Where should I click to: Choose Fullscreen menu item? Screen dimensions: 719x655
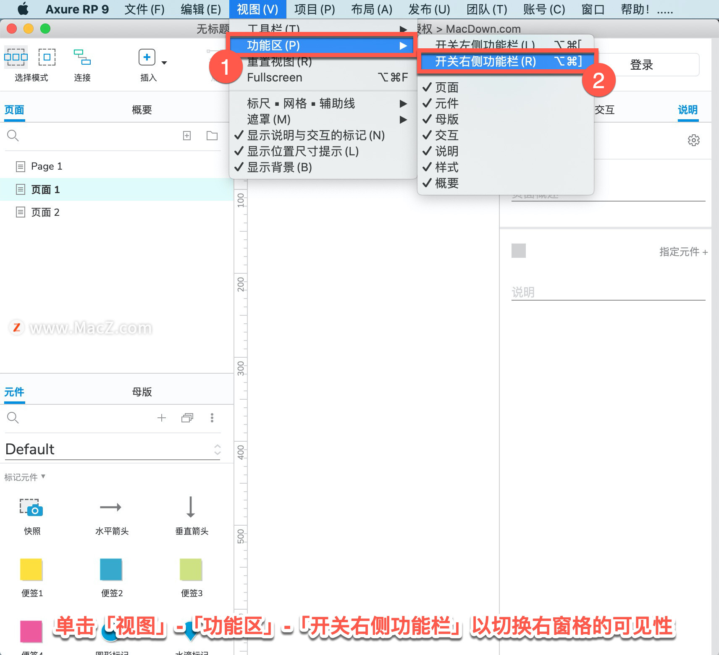[323, 77]
